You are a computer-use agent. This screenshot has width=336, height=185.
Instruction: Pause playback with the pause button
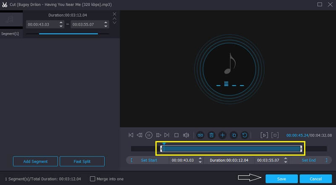tap(149, 135)
